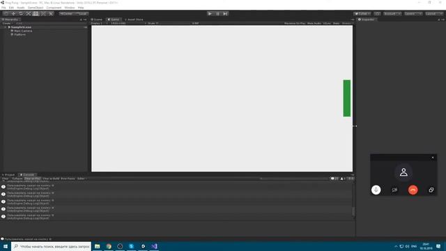Toggle the camera in the call window
Image resolution: width=446 pixels, height=251 pixels.
(x=394, y=190)
